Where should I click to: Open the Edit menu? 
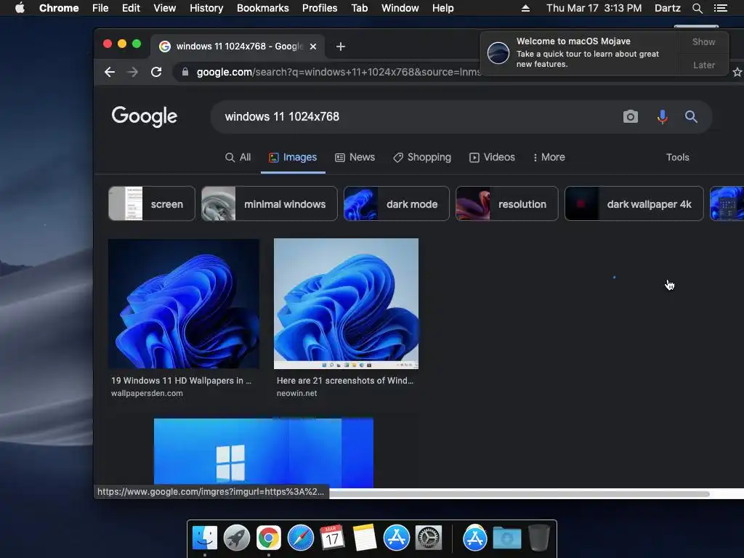pyautogui.click(x=131, y=8)
